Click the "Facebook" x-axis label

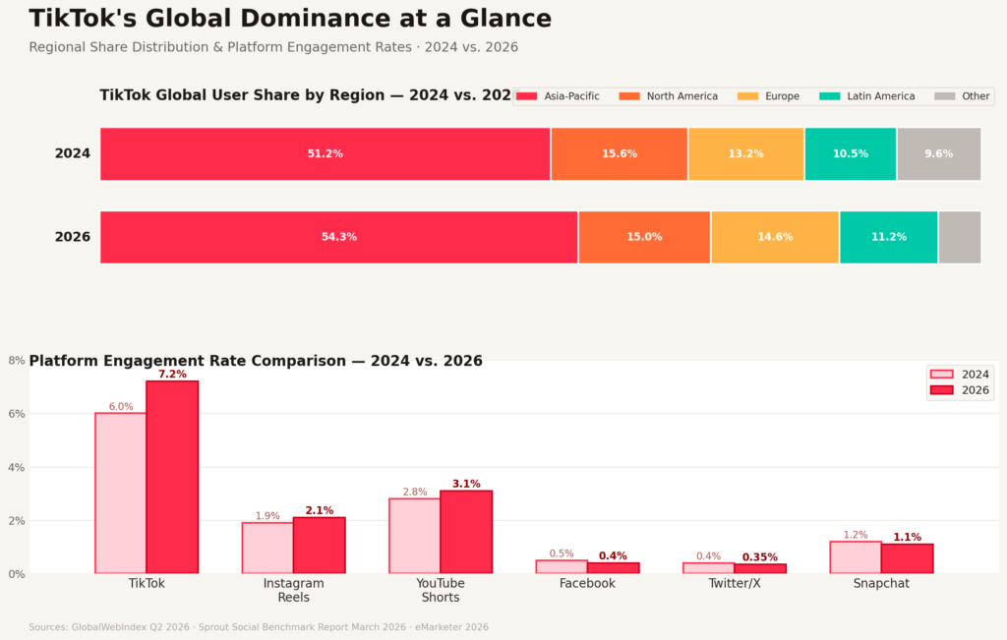point(588,584)
